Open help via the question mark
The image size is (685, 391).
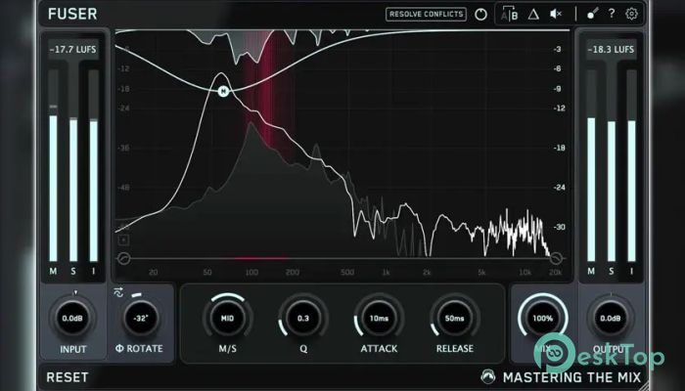click(x=612, y=14)
